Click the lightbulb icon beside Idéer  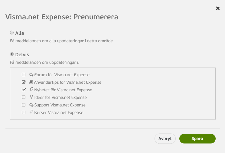31,96
